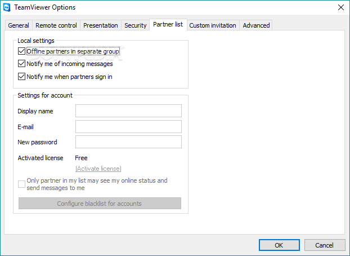The width and height of the screenshot is (350, 256).
Task: Click Configure blacklist for accounts button
Action: click(x=100, y=204)
